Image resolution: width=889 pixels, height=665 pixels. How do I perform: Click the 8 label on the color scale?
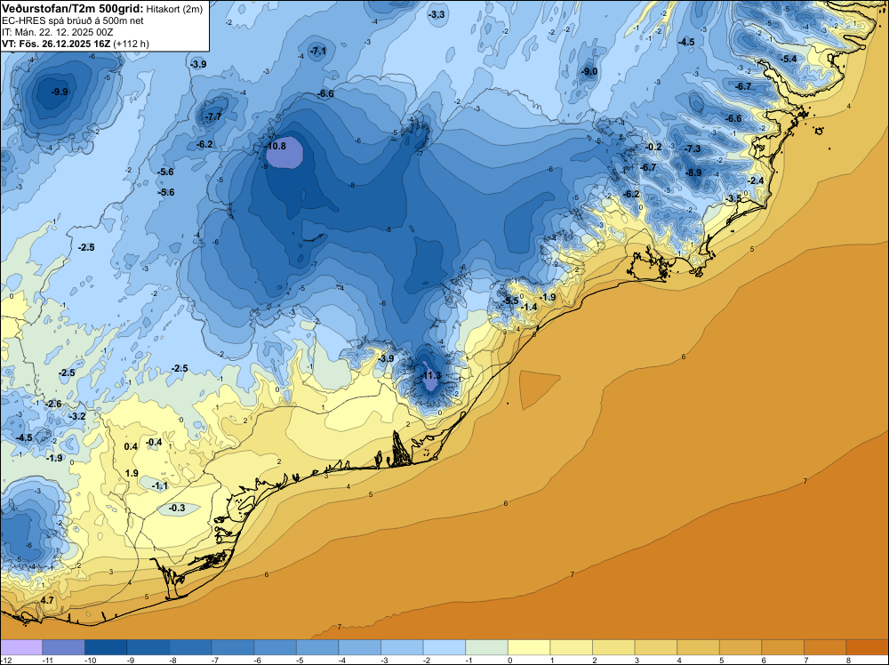(x=847, y=660)
